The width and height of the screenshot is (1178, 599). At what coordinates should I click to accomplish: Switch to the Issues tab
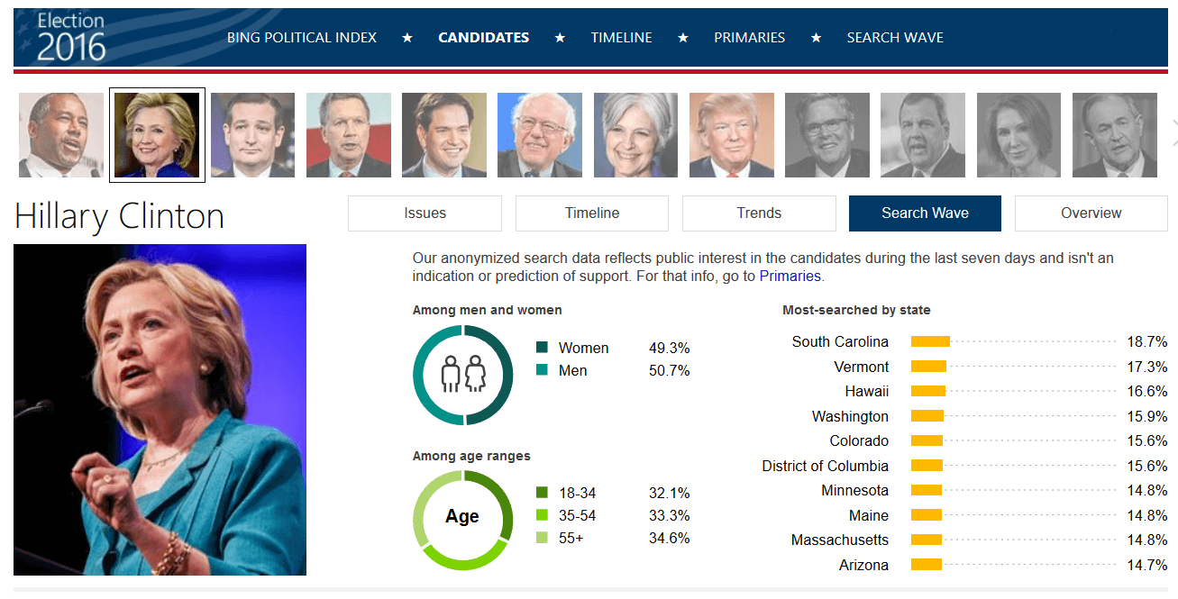point(424,213)
